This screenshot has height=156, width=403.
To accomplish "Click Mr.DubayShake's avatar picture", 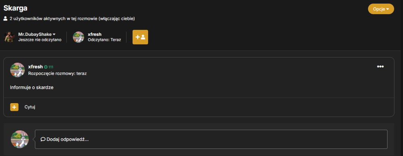I will point(9,37).
